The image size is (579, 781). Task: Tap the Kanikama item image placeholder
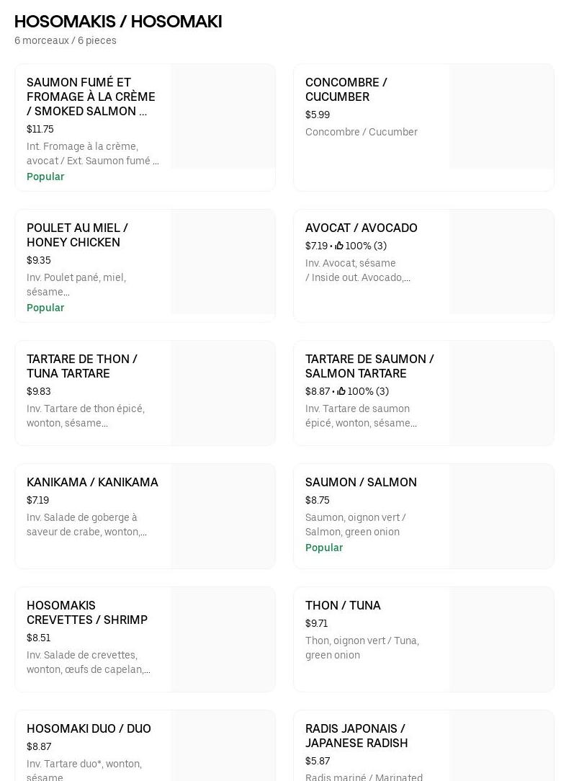223,516
